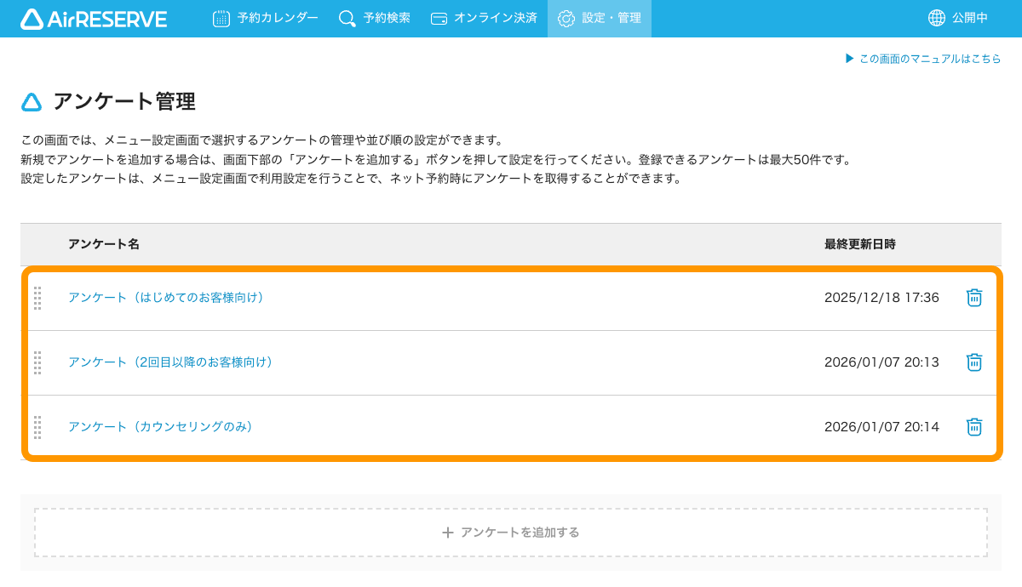Image resolution: width=1022 pixels, height=587 pixels.
Task: Open the 予約カレンダー menu
Action: 266,18
